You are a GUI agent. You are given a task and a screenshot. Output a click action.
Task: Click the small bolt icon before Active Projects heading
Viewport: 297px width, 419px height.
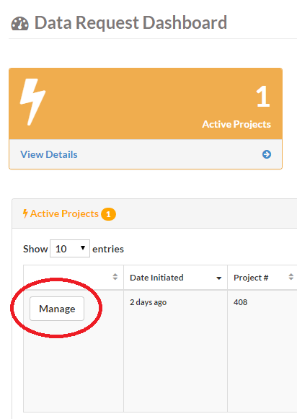click(25, 213)
